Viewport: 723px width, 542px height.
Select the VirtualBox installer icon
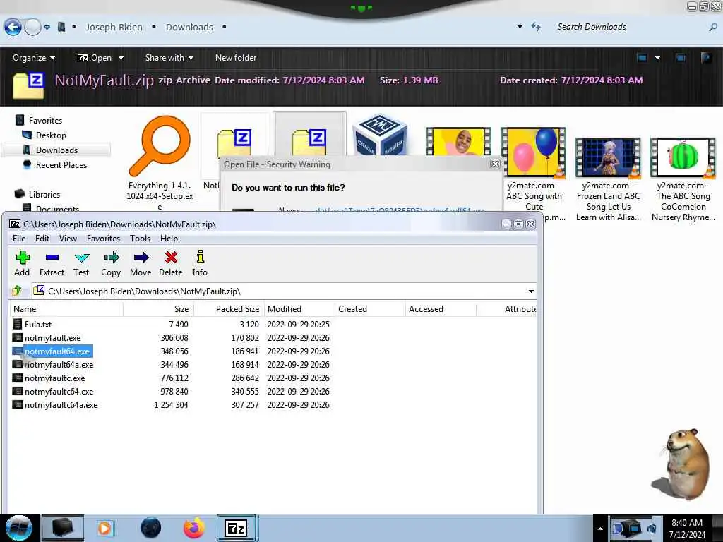(379, 135)
